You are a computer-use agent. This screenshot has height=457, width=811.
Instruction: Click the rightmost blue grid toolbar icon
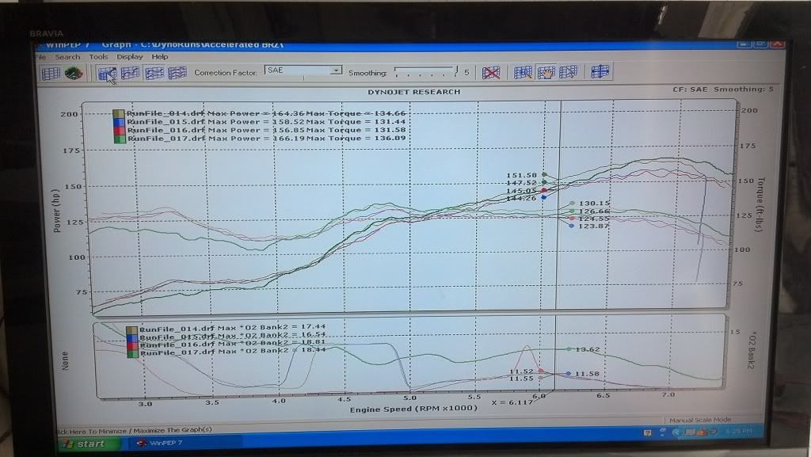click(x=600, y=71)
